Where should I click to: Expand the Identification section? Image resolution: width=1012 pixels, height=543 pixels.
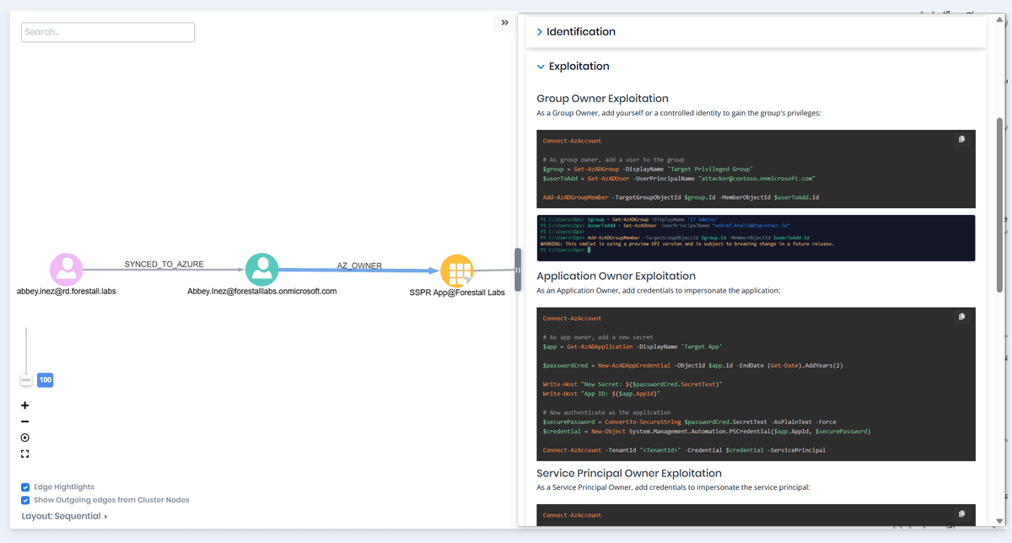(580, 32)
